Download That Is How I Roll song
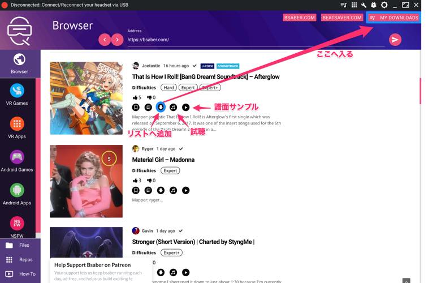Screen dimensions: 428x283 coord(161,107)
